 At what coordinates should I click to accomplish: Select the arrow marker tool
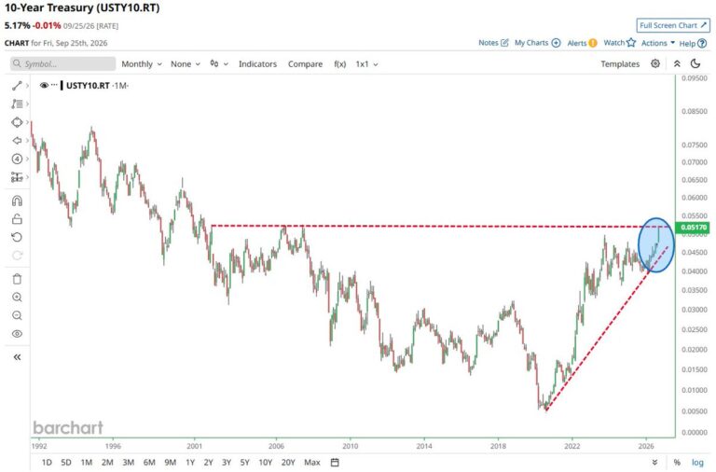pos(17,140)
